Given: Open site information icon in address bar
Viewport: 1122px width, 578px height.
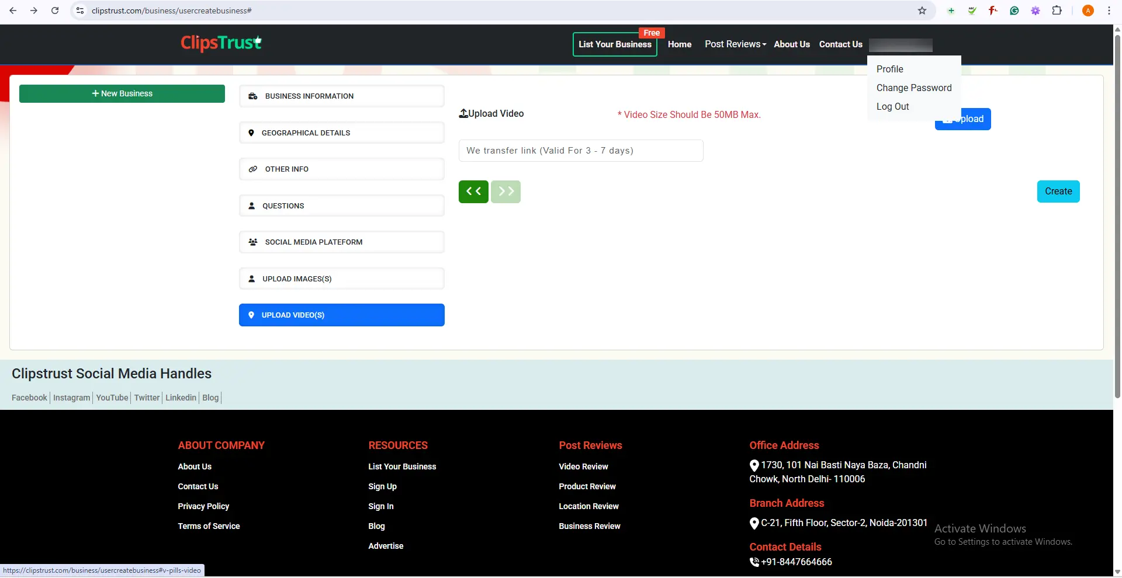Looking at the screenshot, I should 80,11.
